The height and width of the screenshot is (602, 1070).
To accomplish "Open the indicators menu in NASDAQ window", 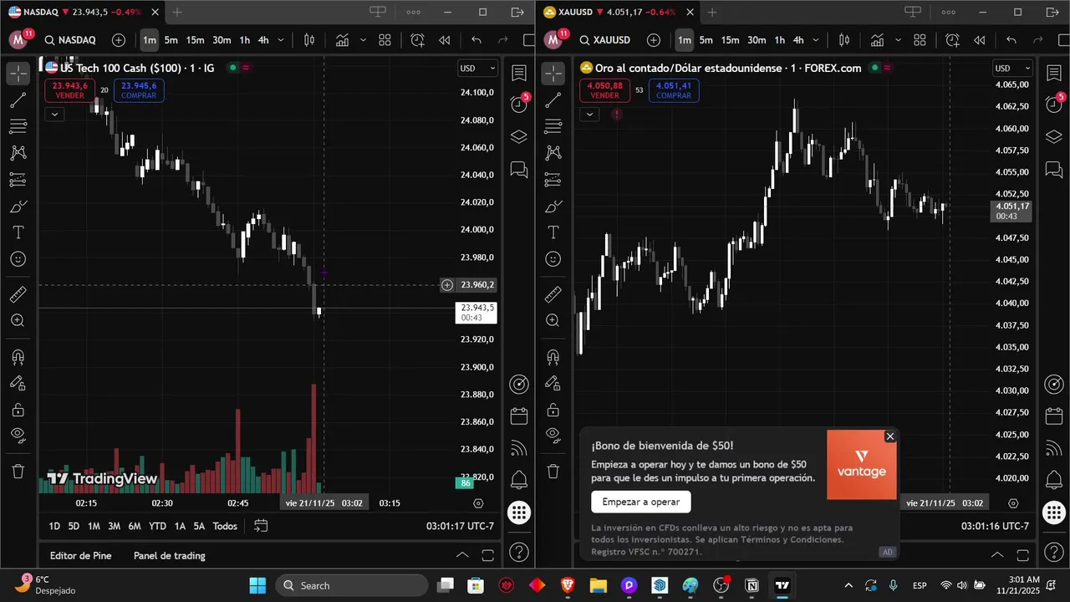I will pyautogui.click(x=343, y=40).
